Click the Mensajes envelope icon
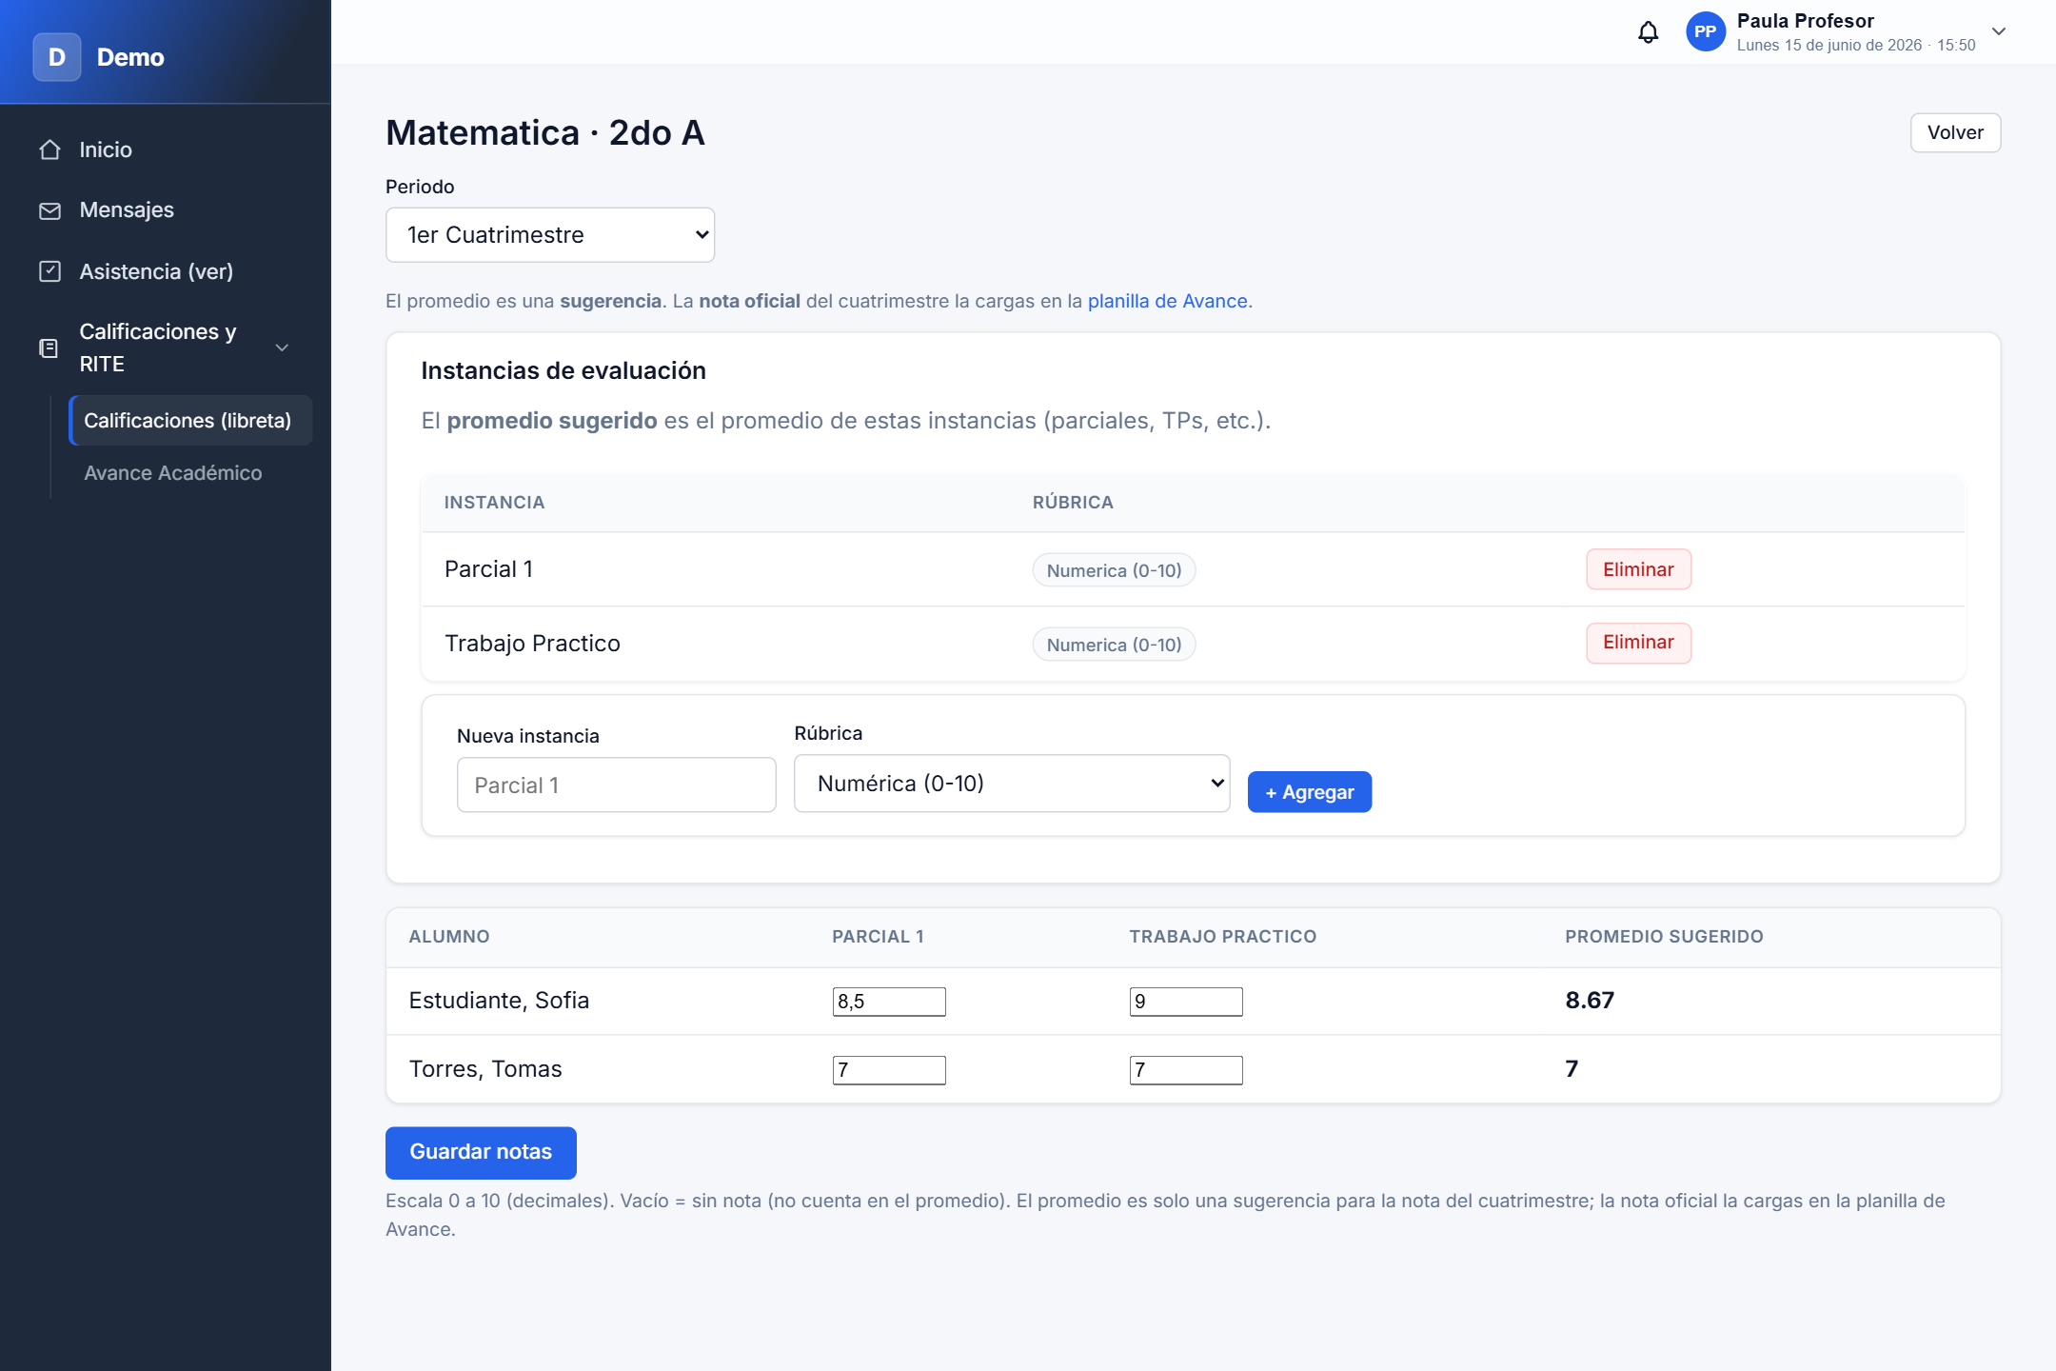The width and height of the screenshot is (2056, 1371). [50, 210]
